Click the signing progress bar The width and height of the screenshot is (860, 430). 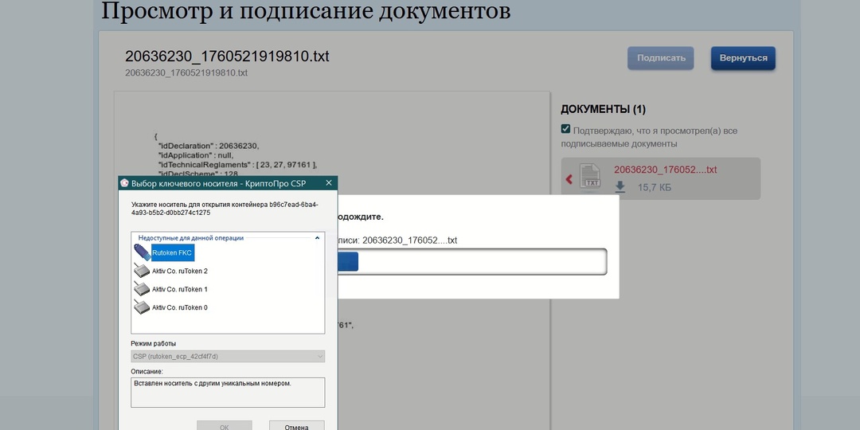click(471, 262)
